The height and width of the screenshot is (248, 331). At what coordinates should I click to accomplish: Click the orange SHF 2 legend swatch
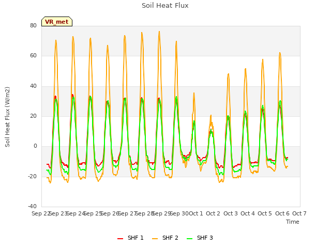coord(155,238)
